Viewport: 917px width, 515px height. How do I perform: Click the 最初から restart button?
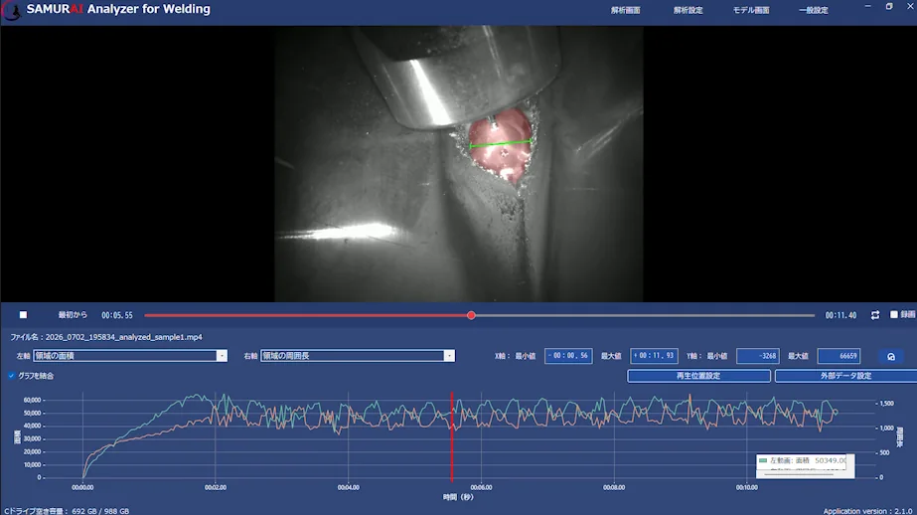point(73,315)
